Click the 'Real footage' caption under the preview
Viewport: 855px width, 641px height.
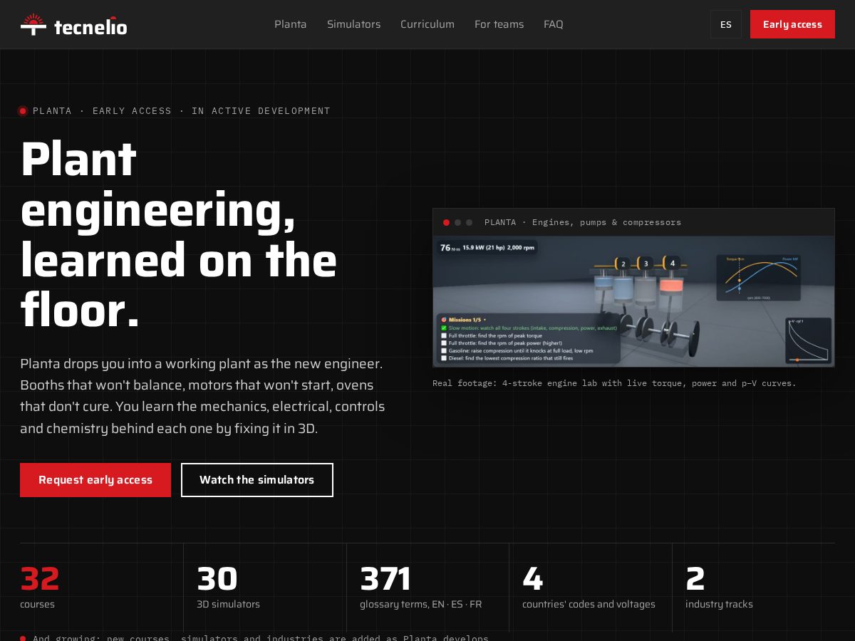tap(614, 383)
